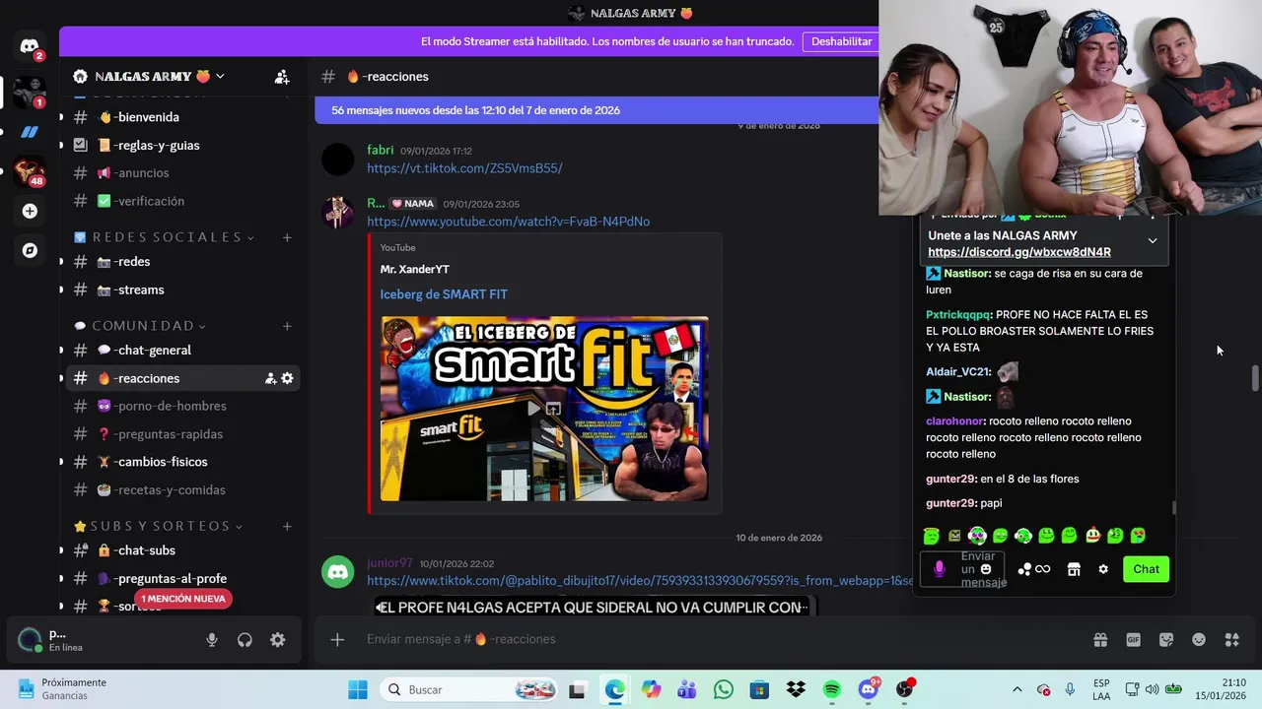Open the chat-subs channel
The height and width of the screenshot is (709, 1262).
point(182,550)
